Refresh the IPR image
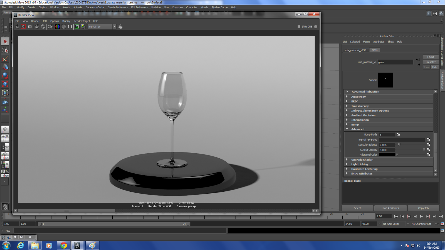This screenshot has height=250, width=445. [43, 27]
